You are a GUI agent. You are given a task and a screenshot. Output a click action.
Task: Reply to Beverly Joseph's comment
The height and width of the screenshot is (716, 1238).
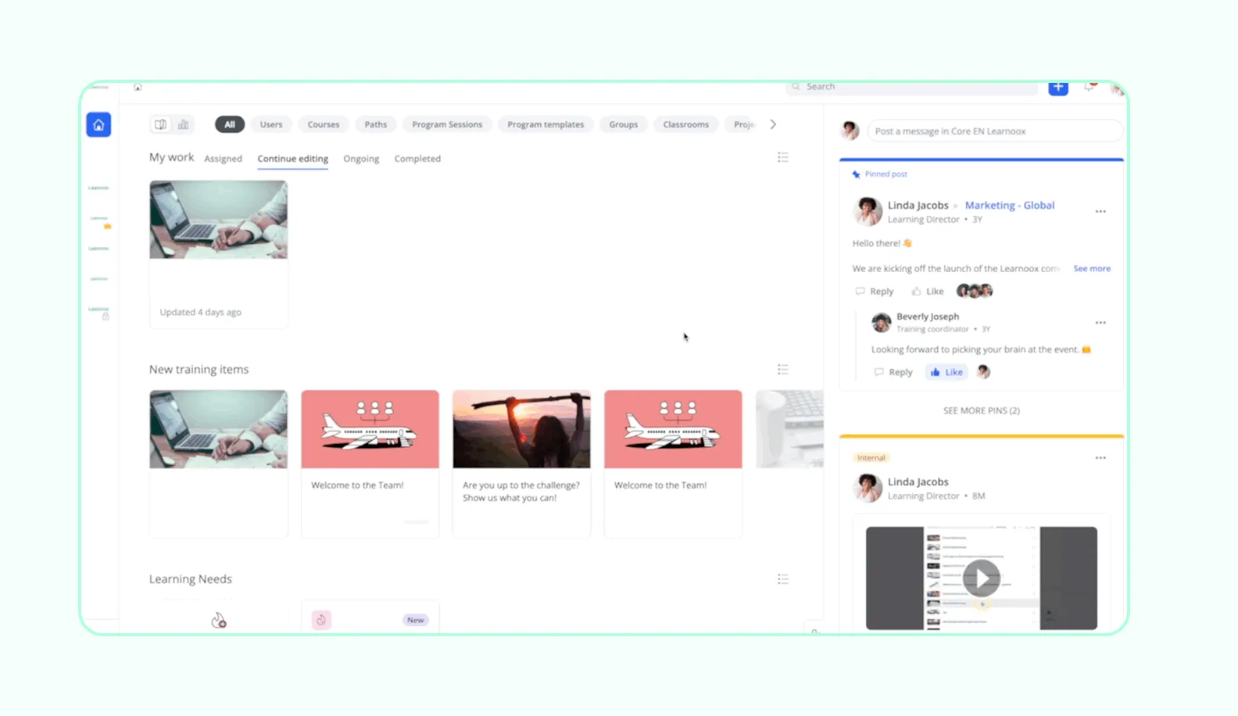[893, 372]
